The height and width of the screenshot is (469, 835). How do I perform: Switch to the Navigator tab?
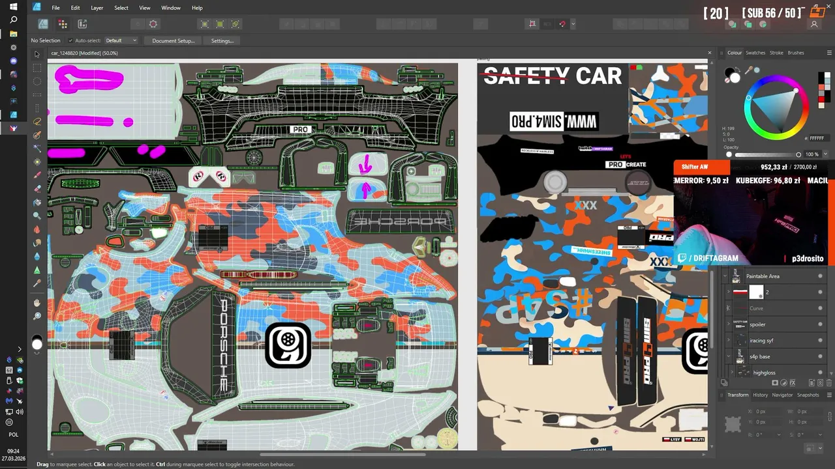click(x=783, y=395)
